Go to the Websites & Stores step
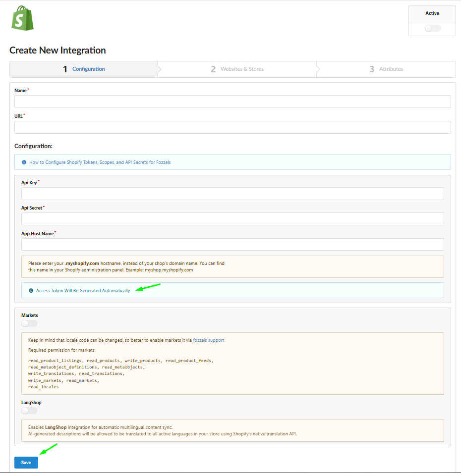The width and height of the screenshot is (461, 473). tap(237, 69)
